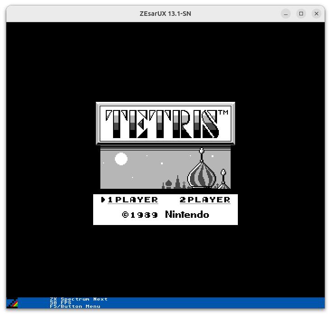Image resolution: width=331 pixels, height=316 pixels.
Task: Click the arrow cursor beside 1PLAYER
Action: click(103, 200)
